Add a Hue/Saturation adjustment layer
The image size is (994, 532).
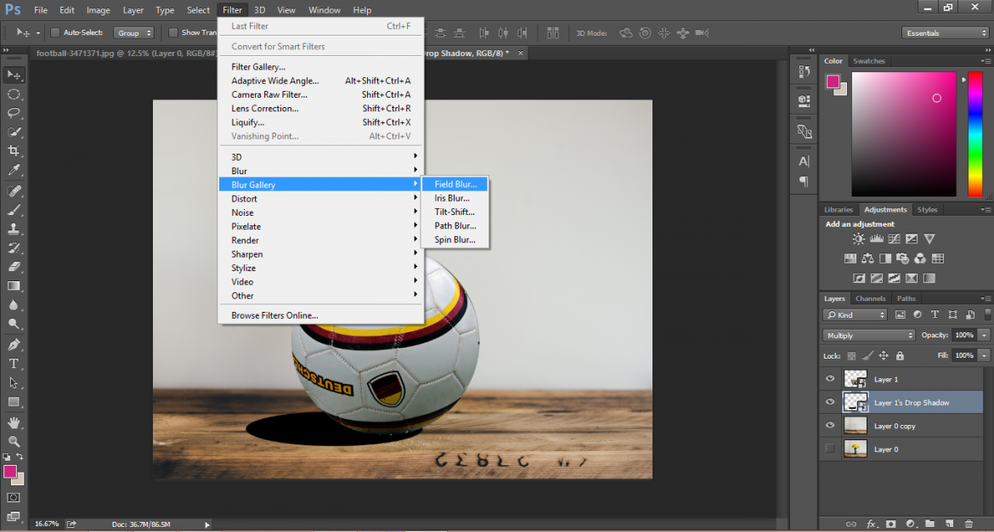pos(851,257)
